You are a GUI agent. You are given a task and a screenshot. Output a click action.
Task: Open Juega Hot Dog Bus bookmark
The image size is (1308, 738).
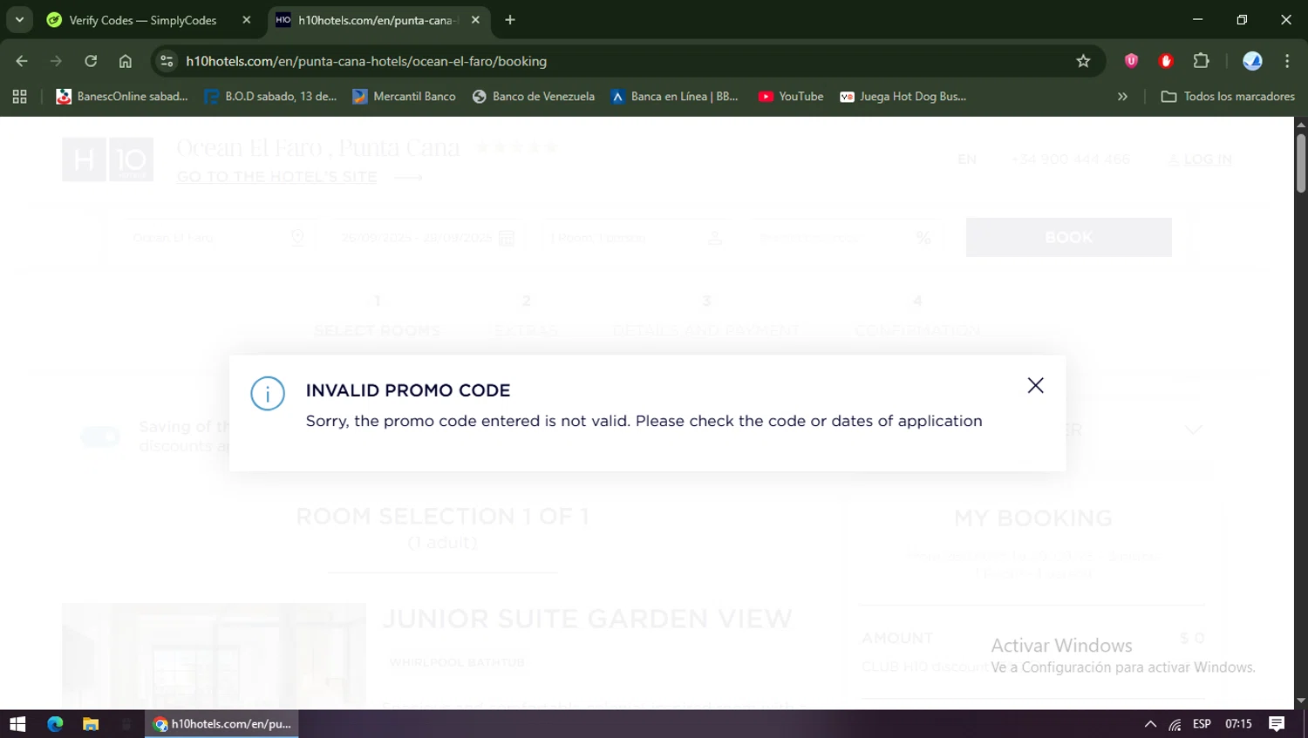(x=903, y=97)
